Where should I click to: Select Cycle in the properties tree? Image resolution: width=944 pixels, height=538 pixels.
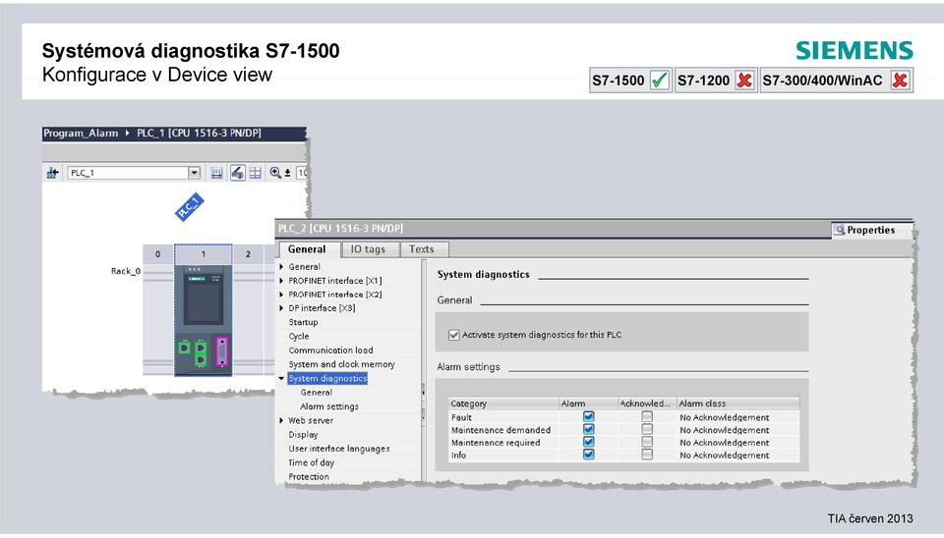(299, 336)
